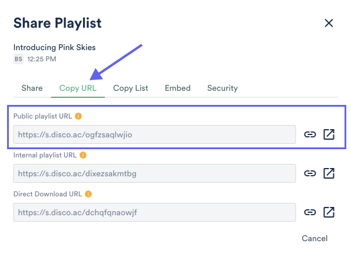Open the Security tab
The height and width of the screenshot is (260, 351).
(x=223, y=88)
